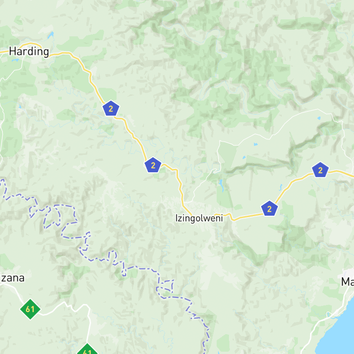This screenshot has height=354, width=354.
Task: Select the easternmost route 2 pentagon shield
Action: tap(320, 170)
